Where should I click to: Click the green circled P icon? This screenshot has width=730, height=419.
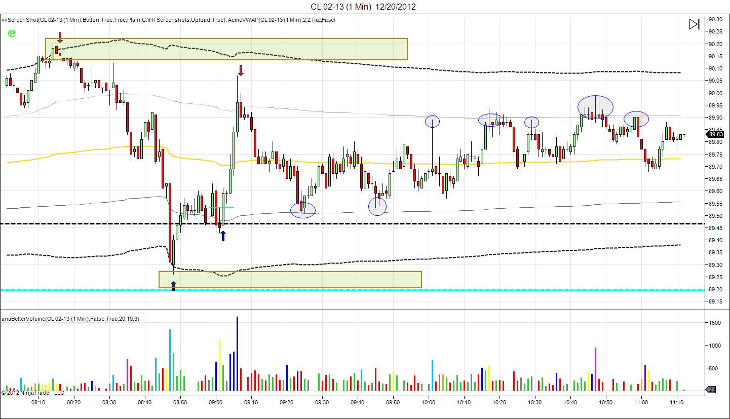pyautogui.click(x=12, y=33)
